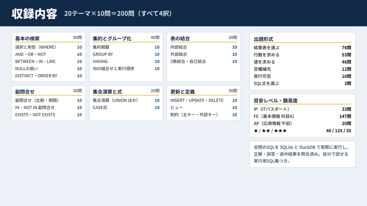Select the 更新と定義 card heading
Screen dimensions: 367x206
tap(182, 92)
